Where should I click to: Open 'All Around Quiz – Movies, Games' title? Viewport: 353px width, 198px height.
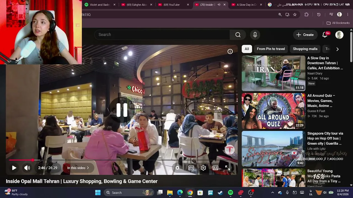pyautogui.click(x=321, y=101)
